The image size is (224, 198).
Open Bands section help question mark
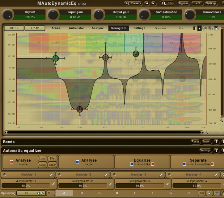(x=216, y=142)
